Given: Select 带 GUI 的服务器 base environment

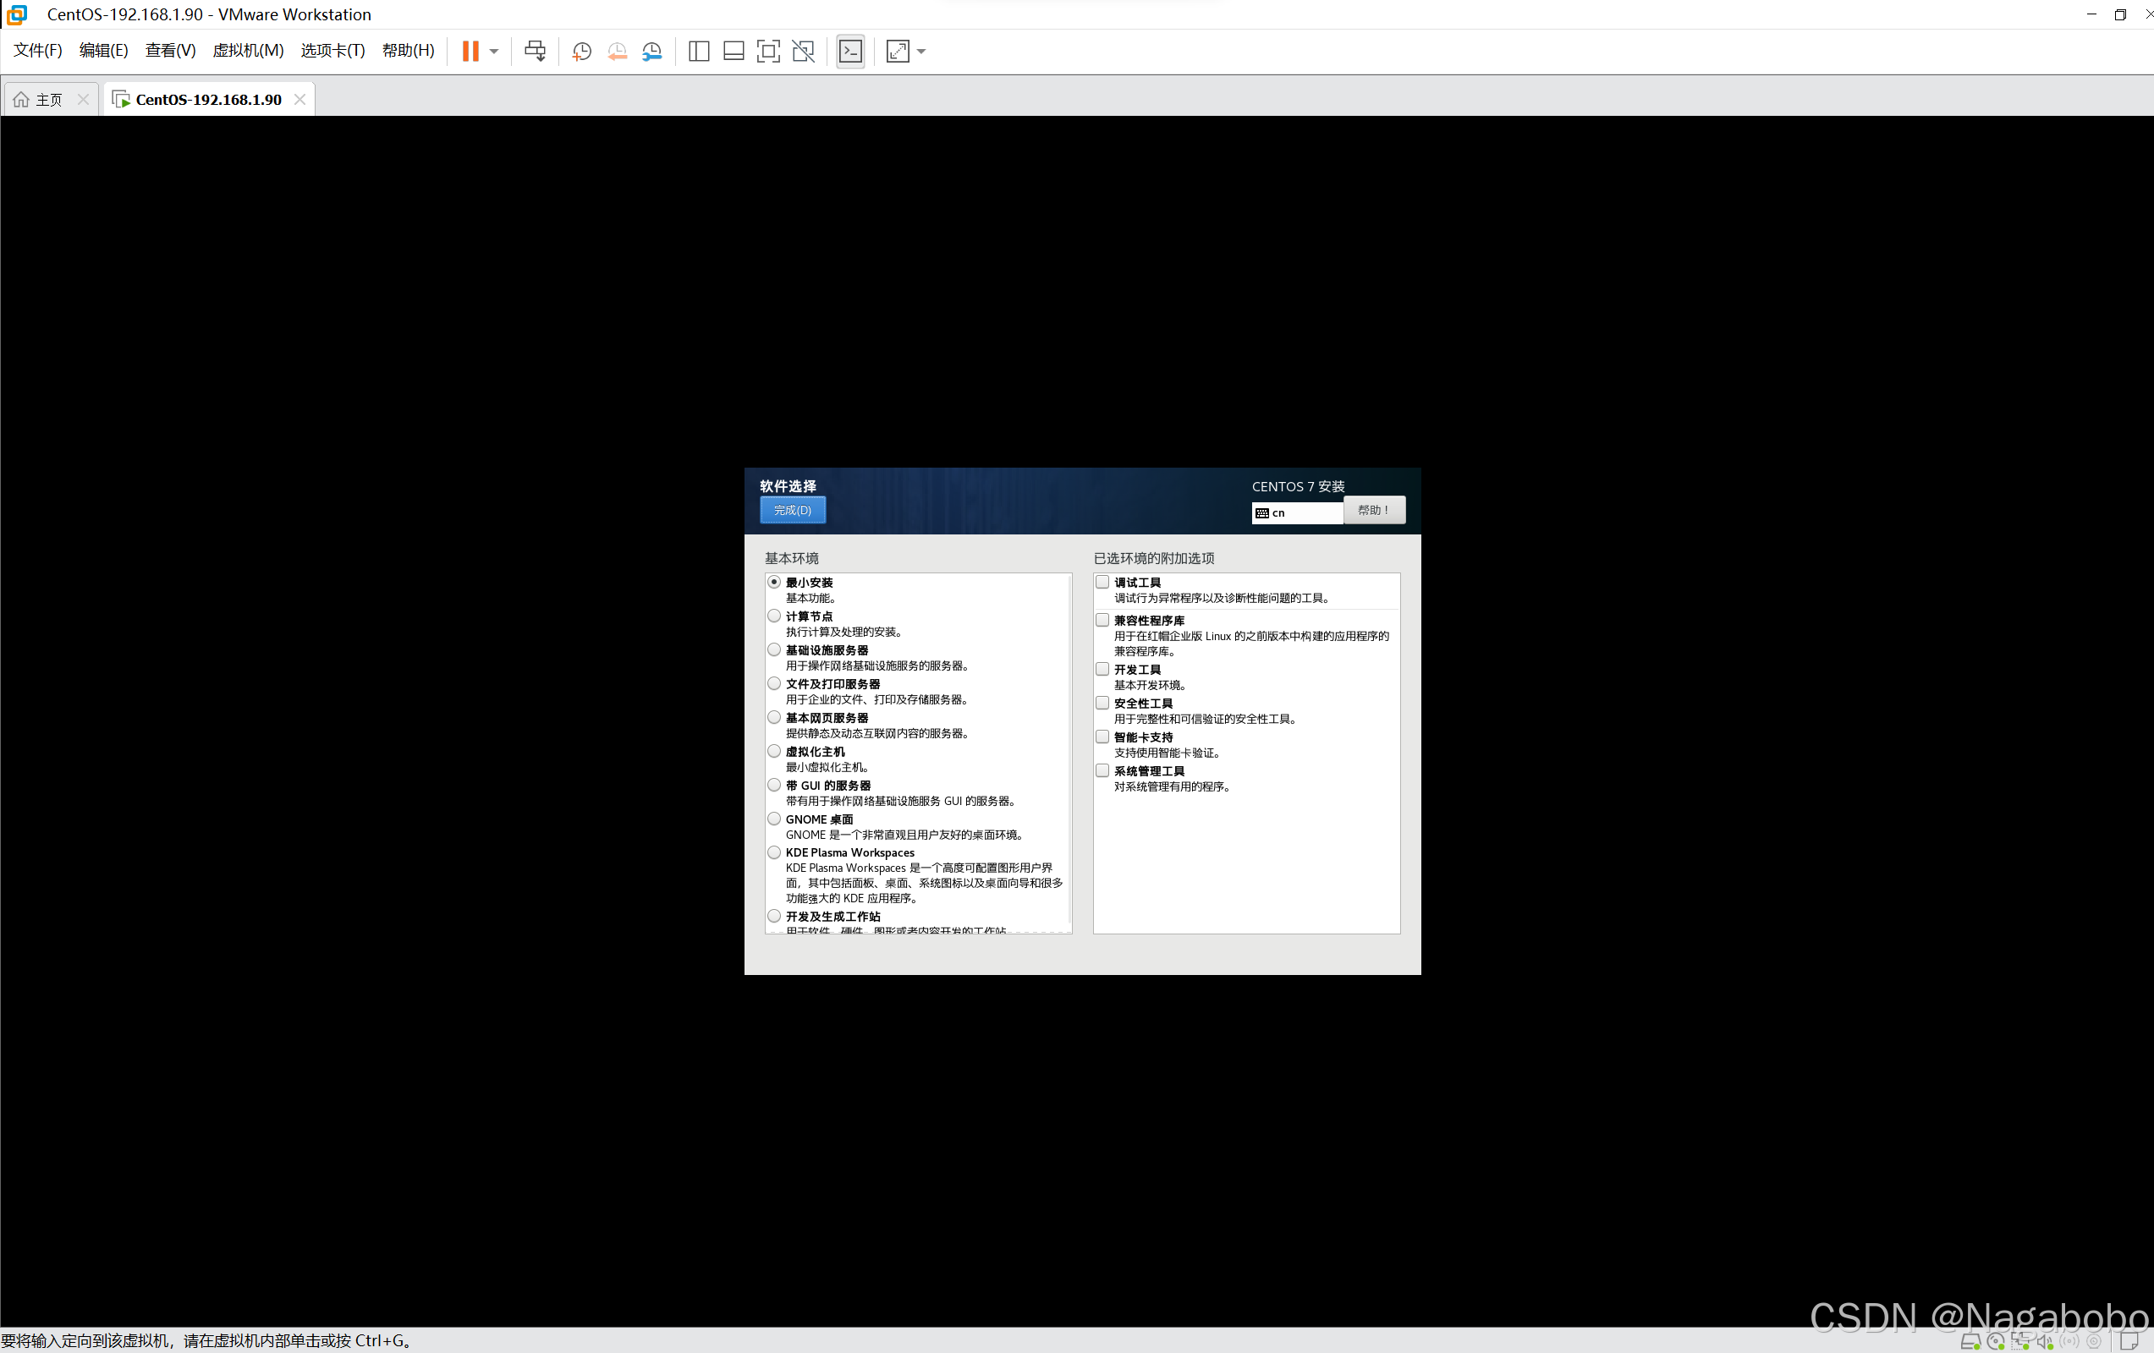Looking at the screenshot, I should [x=774, y=785].
